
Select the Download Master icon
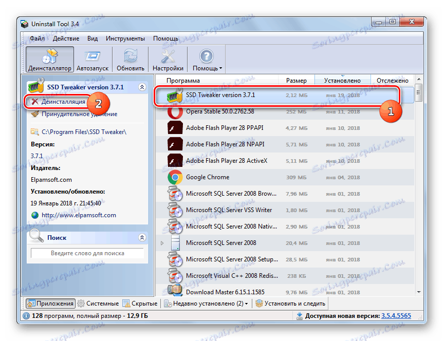(x=175, y=290)
